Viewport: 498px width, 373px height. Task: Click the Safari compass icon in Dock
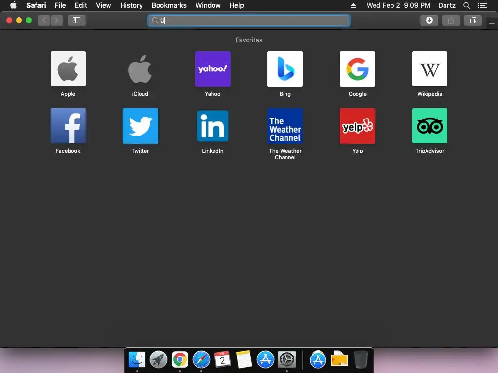[x=201, y=360]
